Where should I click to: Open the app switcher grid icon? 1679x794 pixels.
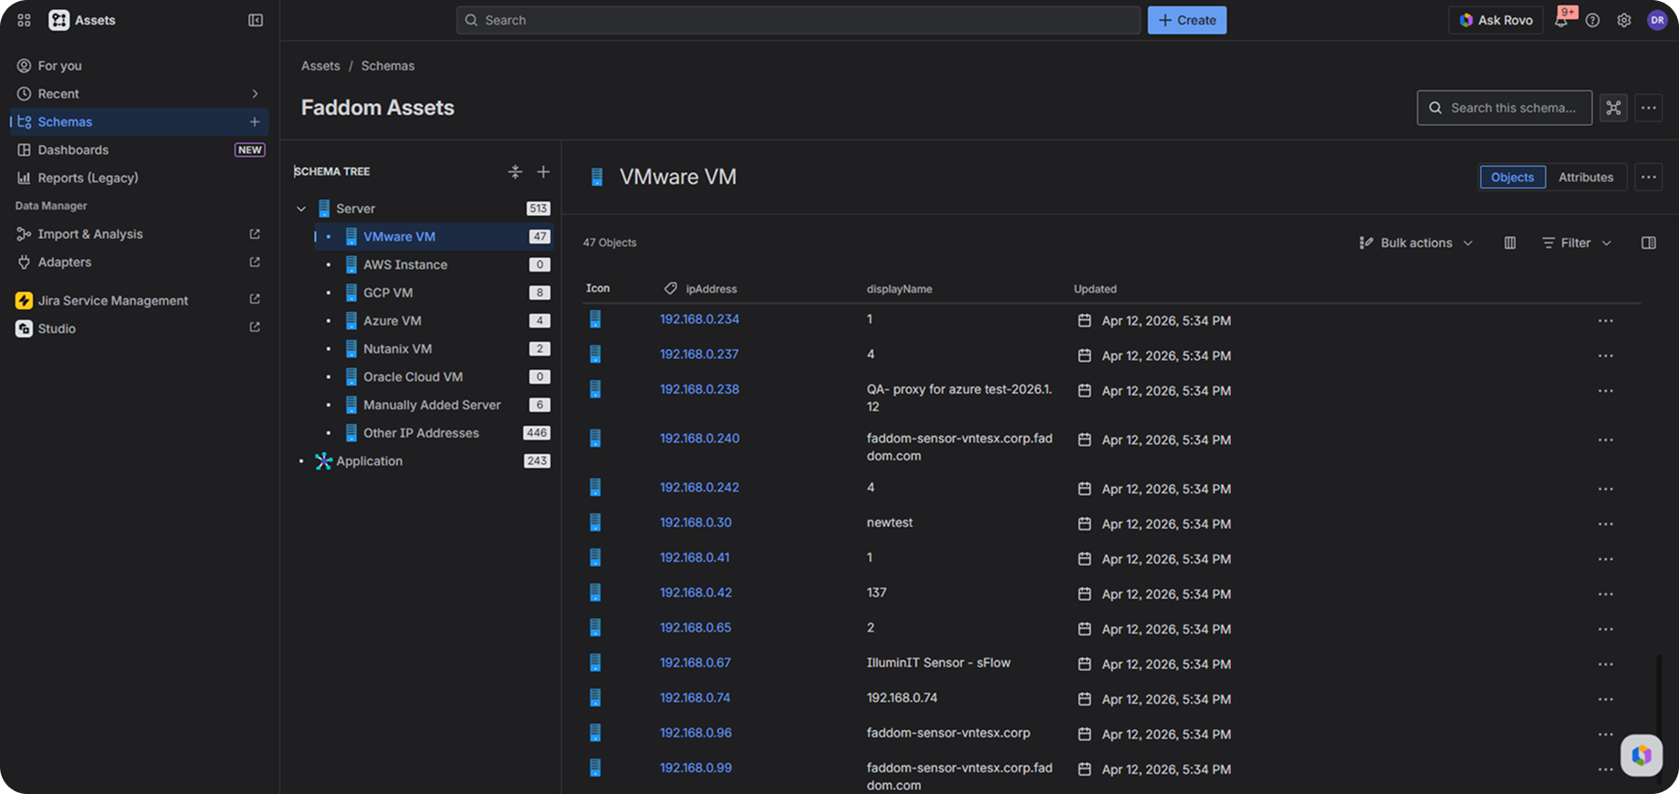coord(25,20)
